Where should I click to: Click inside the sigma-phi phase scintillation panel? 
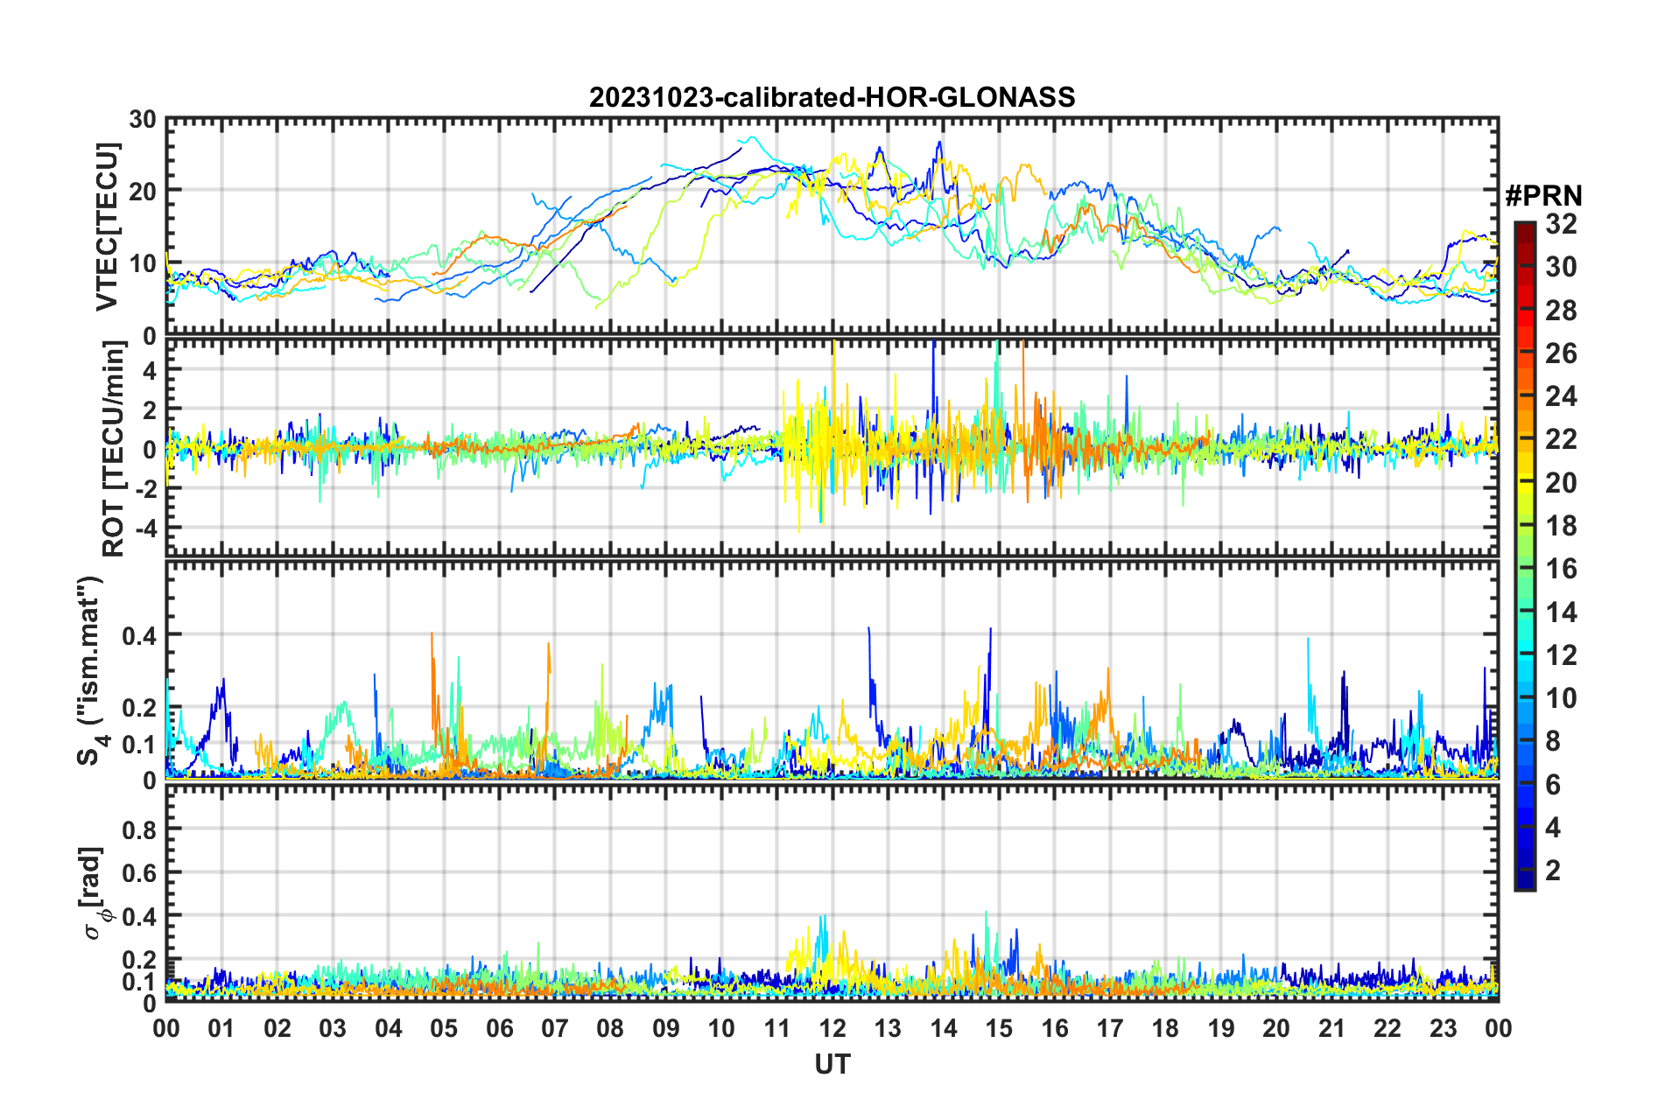[x=832, y=892]
